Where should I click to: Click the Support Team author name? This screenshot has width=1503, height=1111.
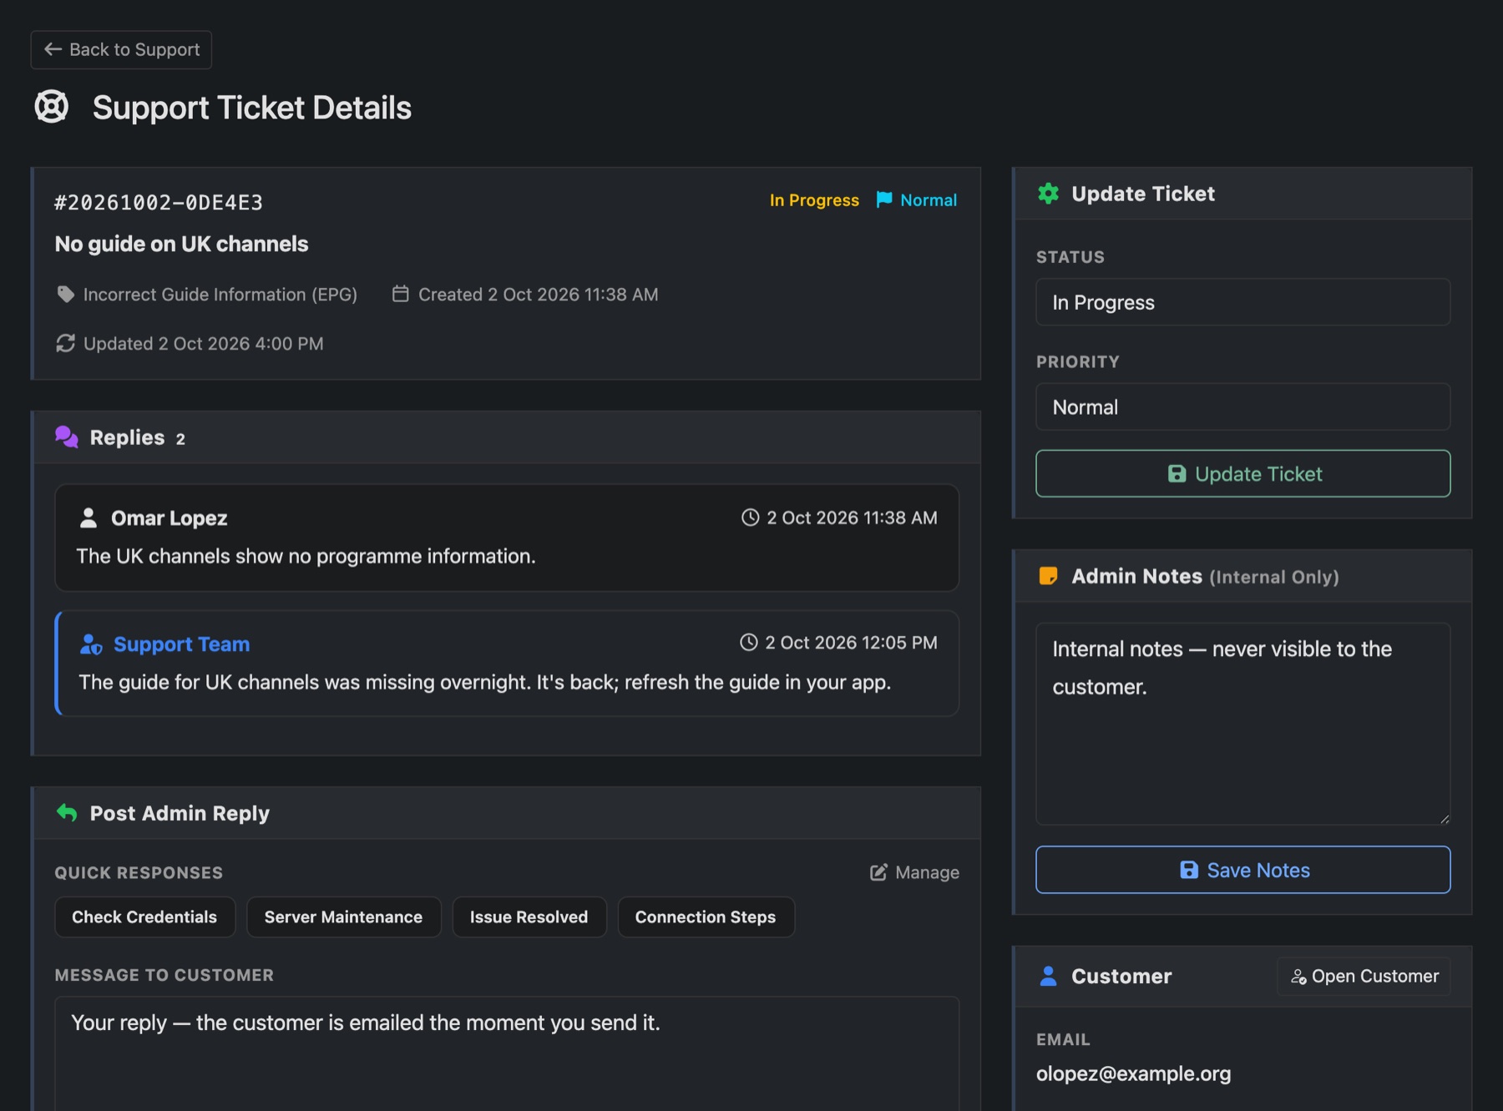click(x=181, y=644)
